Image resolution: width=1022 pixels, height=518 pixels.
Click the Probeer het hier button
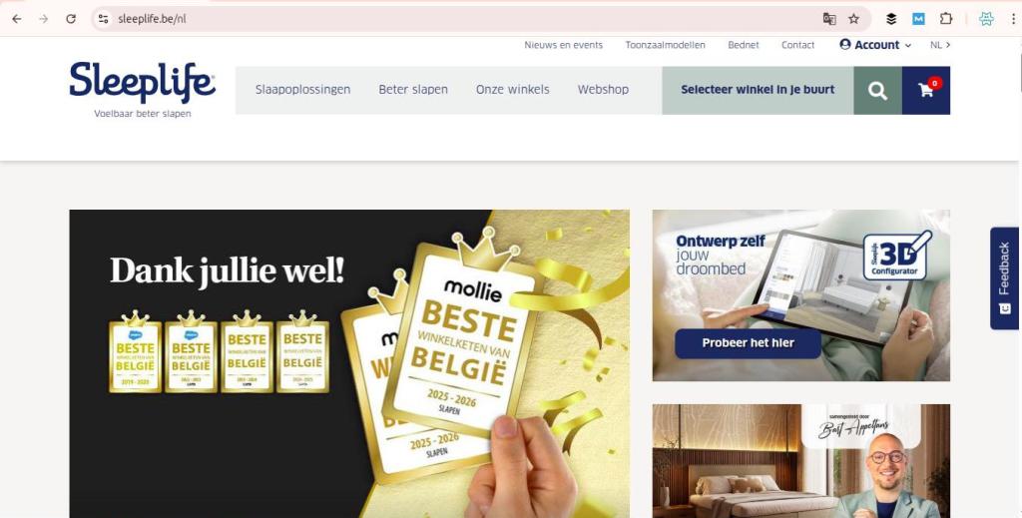tap(748, 343)
